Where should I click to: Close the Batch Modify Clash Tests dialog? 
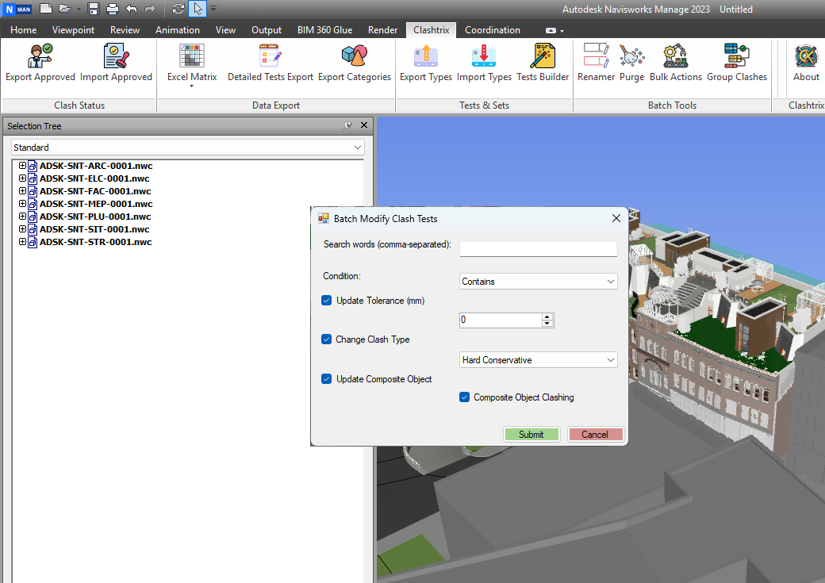(x=616, y=218)
